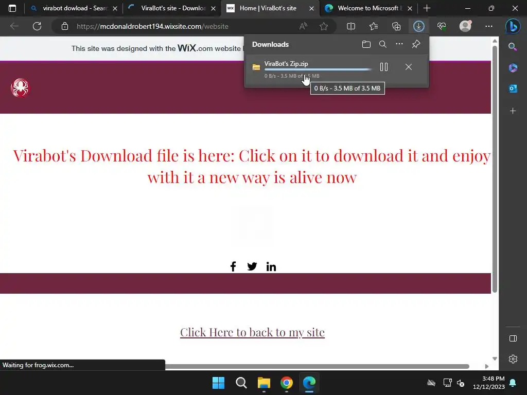The image size is (527, 395).
Task: Open Windows taskbar Search
Action: pos(241,383)
